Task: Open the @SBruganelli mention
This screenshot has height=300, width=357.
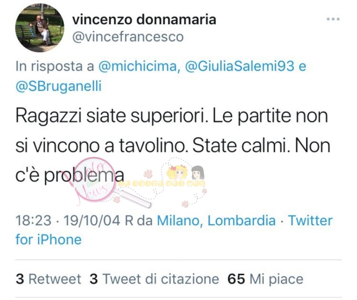Action: click(59, 86)
